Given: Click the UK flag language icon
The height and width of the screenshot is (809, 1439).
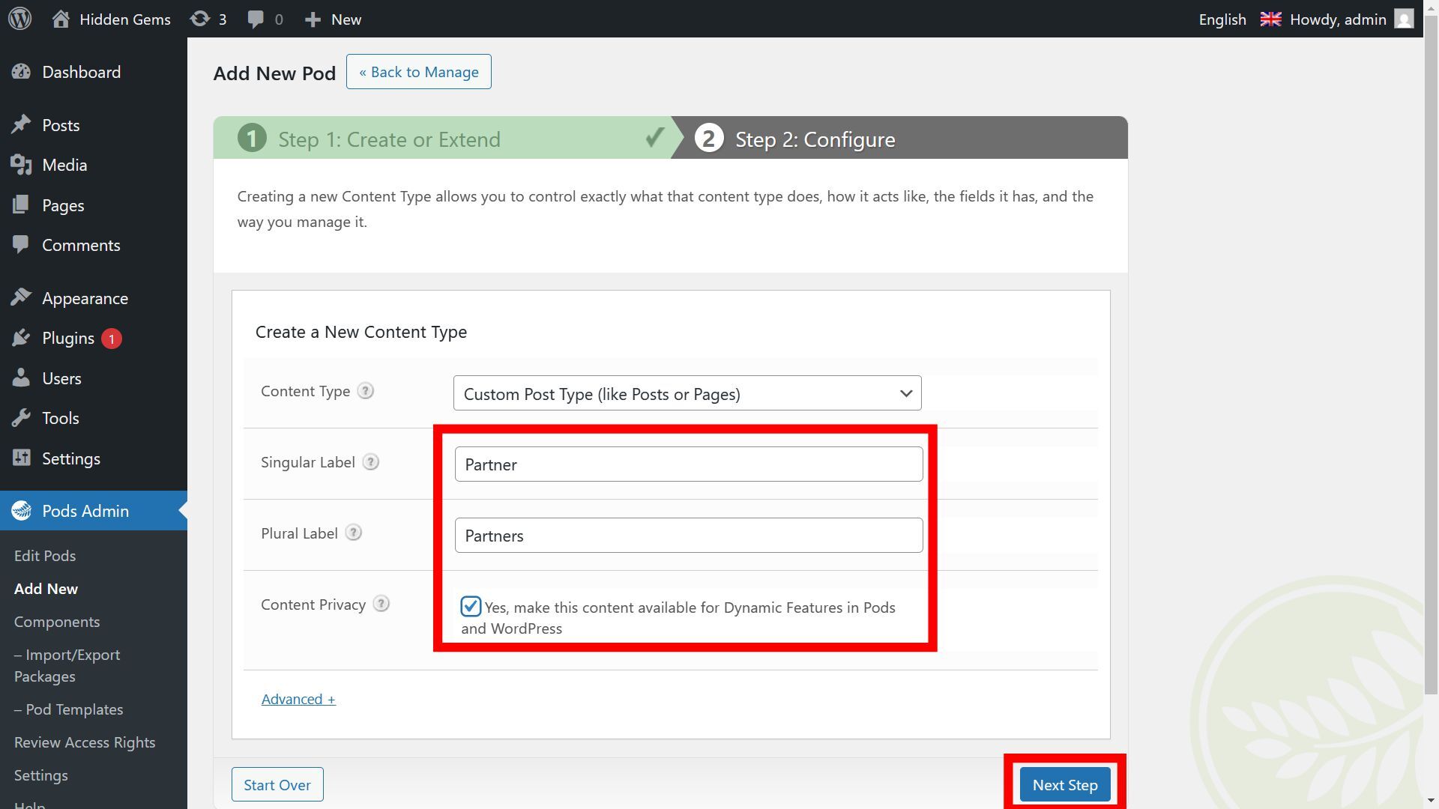Looking at the screenshot, I should point(1270,19).
